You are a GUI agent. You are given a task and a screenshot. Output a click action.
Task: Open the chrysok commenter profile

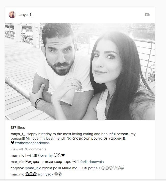click(x=17, y=168)
